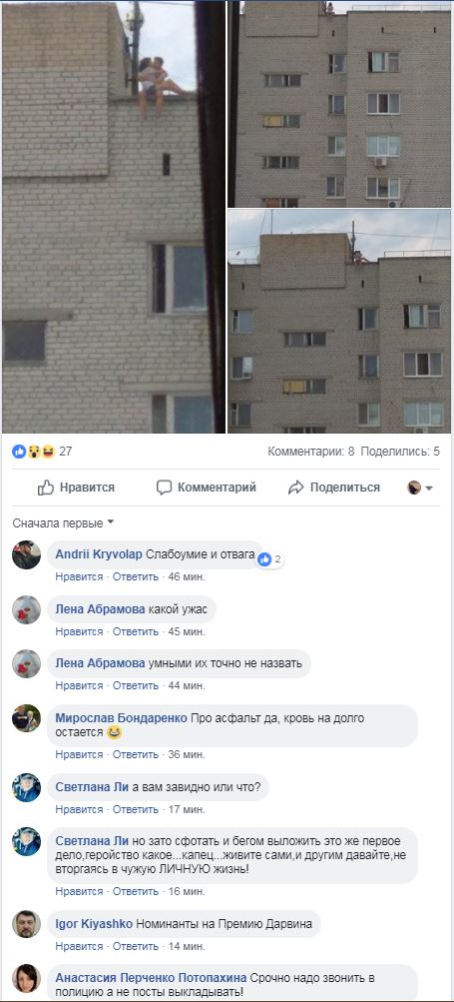454x1002 pixels.
Task: Click the 46 мин. timestamp on first comment
Action: [x=187, y=577]
